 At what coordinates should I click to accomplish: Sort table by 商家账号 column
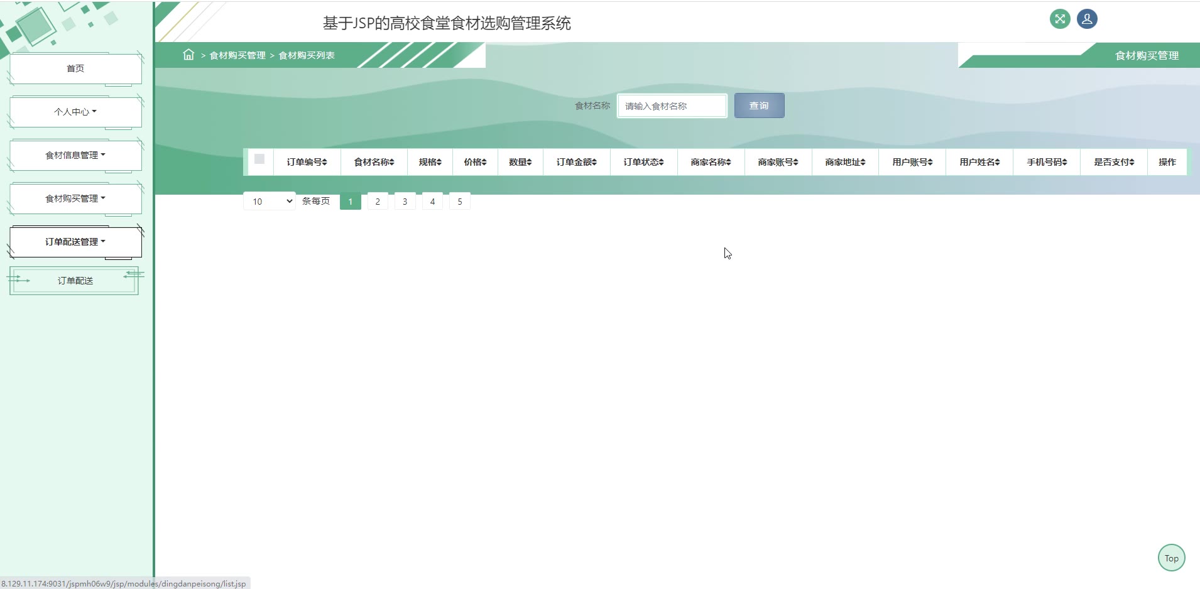tap(778, 162)
